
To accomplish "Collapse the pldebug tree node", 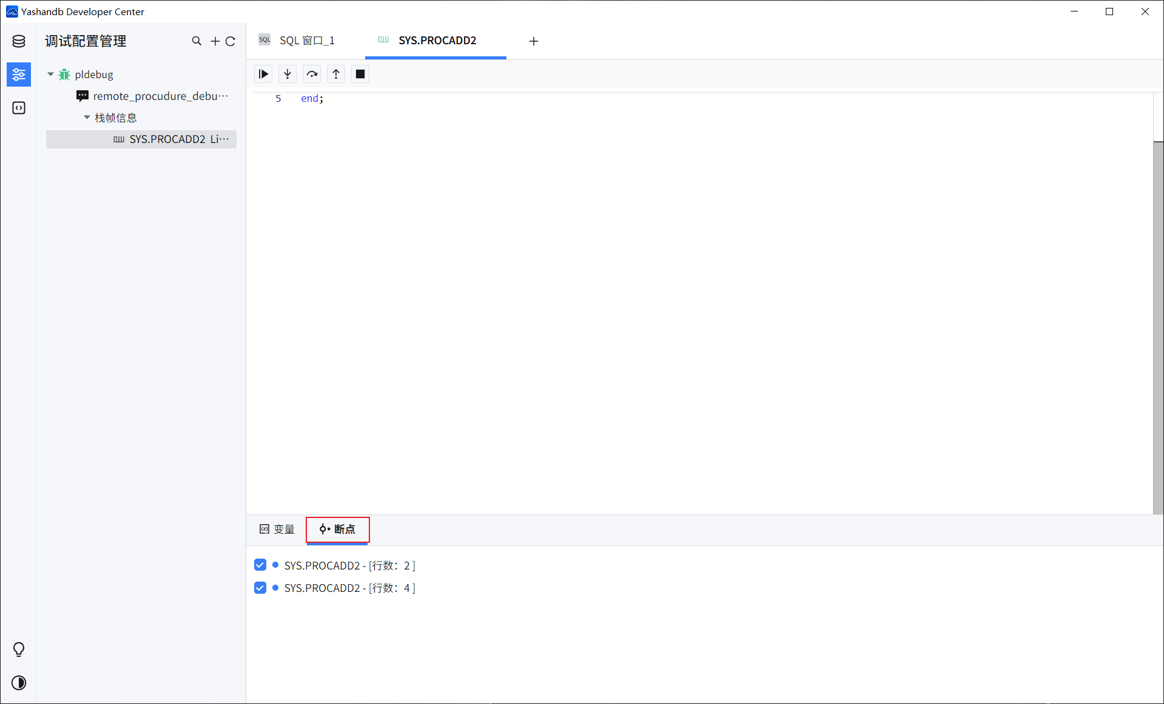I will [51, 75].
